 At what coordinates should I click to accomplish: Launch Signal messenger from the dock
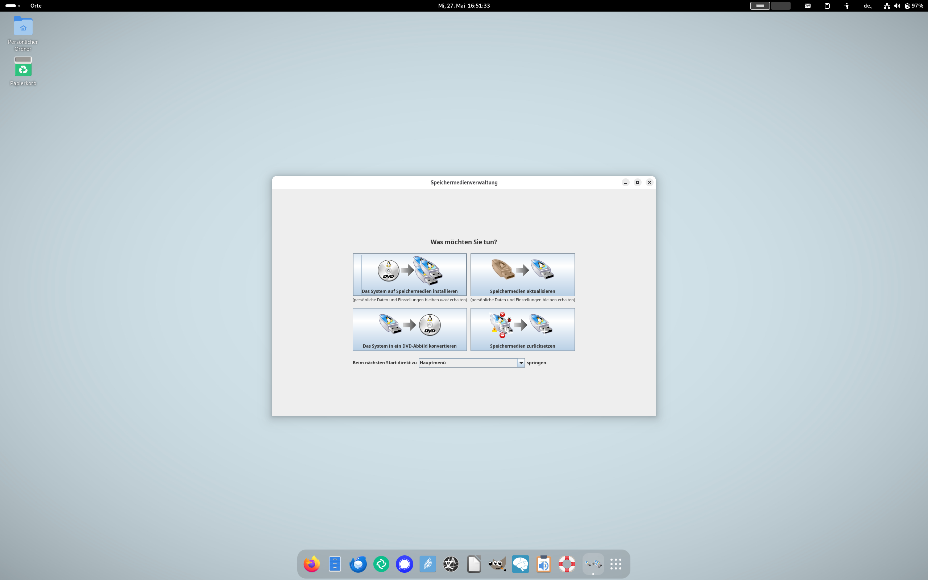404,564
